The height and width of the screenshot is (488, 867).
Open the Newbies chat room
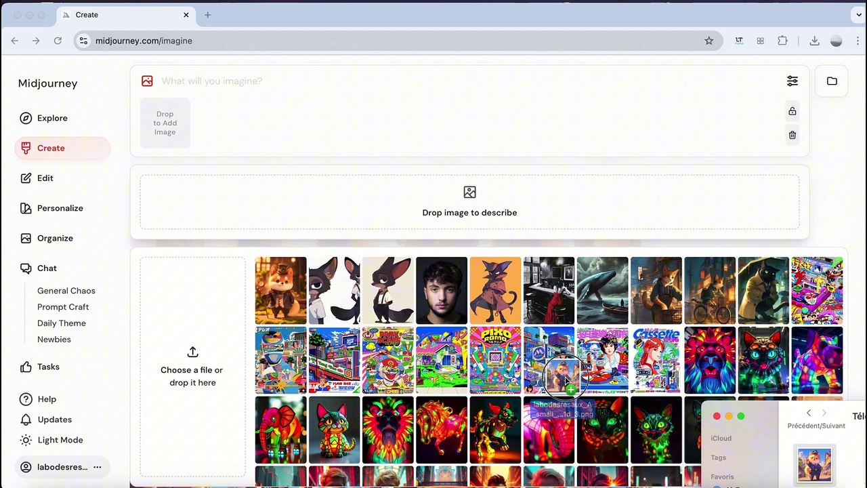(x=54, y=340)
